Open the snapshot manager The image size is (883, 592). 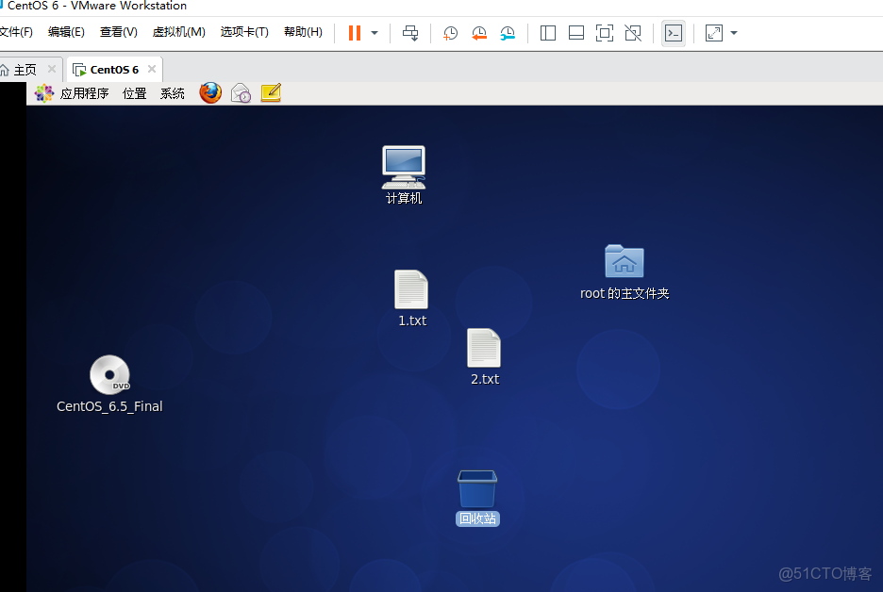pyautogui.click(x=508, y=33)
